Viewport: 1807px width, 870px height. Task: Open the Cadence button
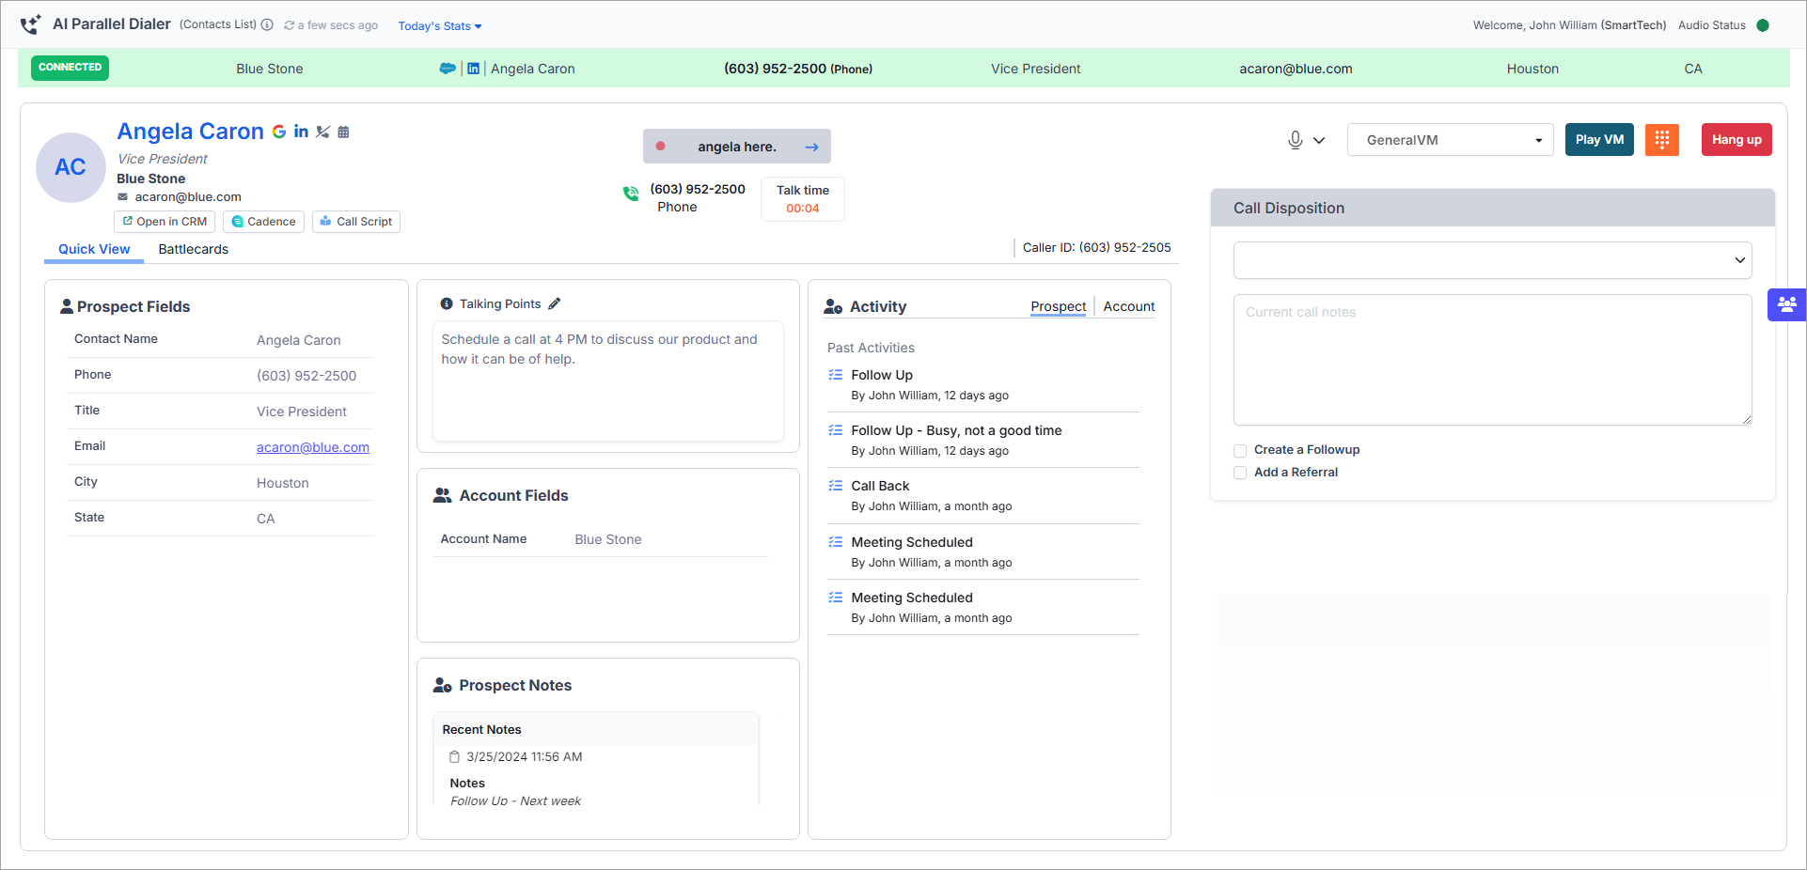pyautogui.click(x=263, y=222)
